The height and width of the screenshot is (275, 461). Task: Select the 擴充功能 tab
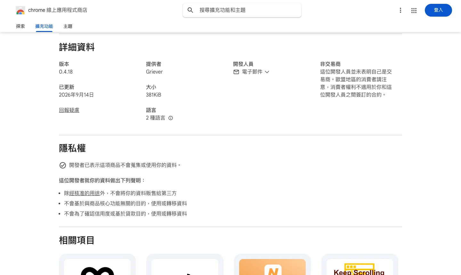point(44,26)
